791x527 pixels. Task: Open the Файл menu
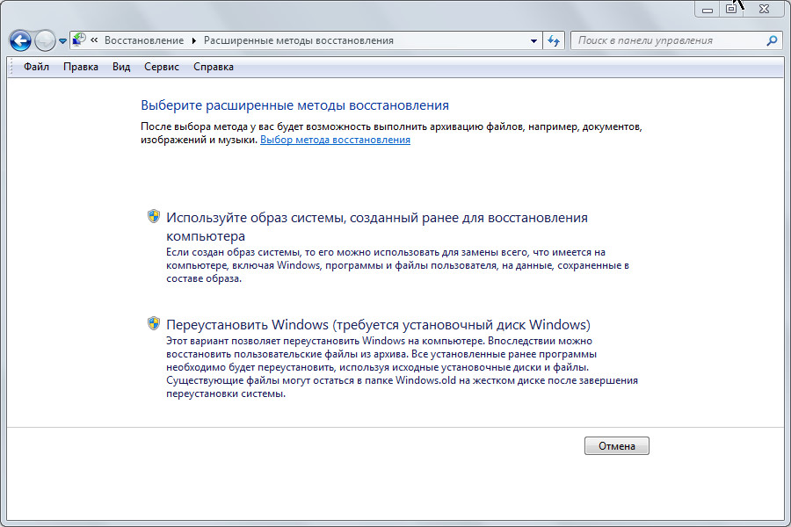click(36, 67)
